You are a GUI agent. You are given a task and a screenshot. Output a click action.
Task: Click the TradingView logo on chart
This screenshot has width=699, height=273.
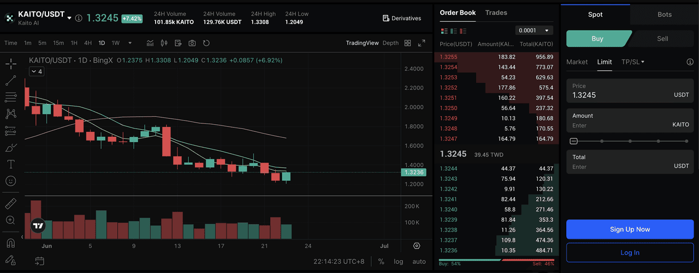[x=38, y=226]
